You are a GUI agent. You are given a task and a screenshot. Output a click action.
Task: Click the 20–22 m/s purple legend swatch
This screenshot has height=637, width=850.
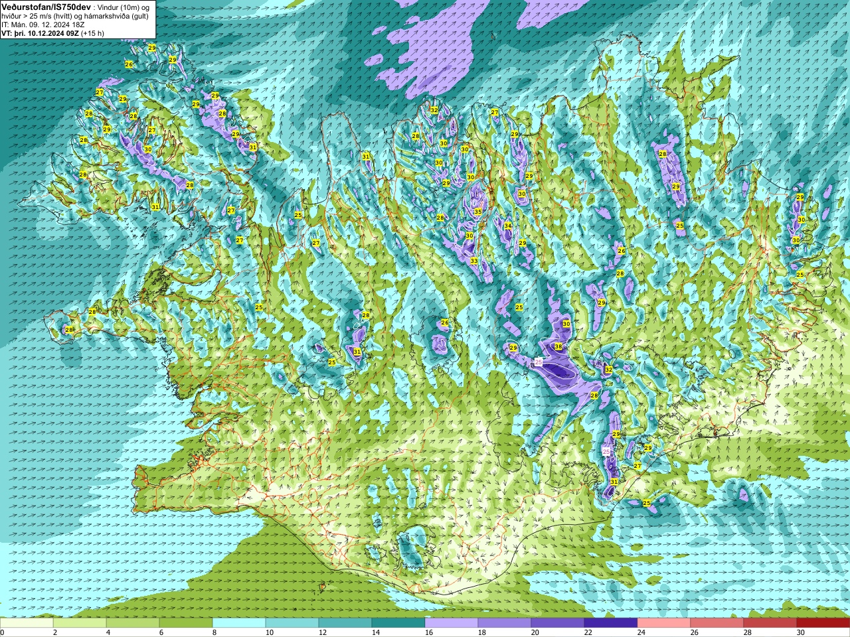coord(558,623)
